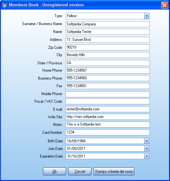
Task: Click the Members Book title text
Action: pos(46,5)
